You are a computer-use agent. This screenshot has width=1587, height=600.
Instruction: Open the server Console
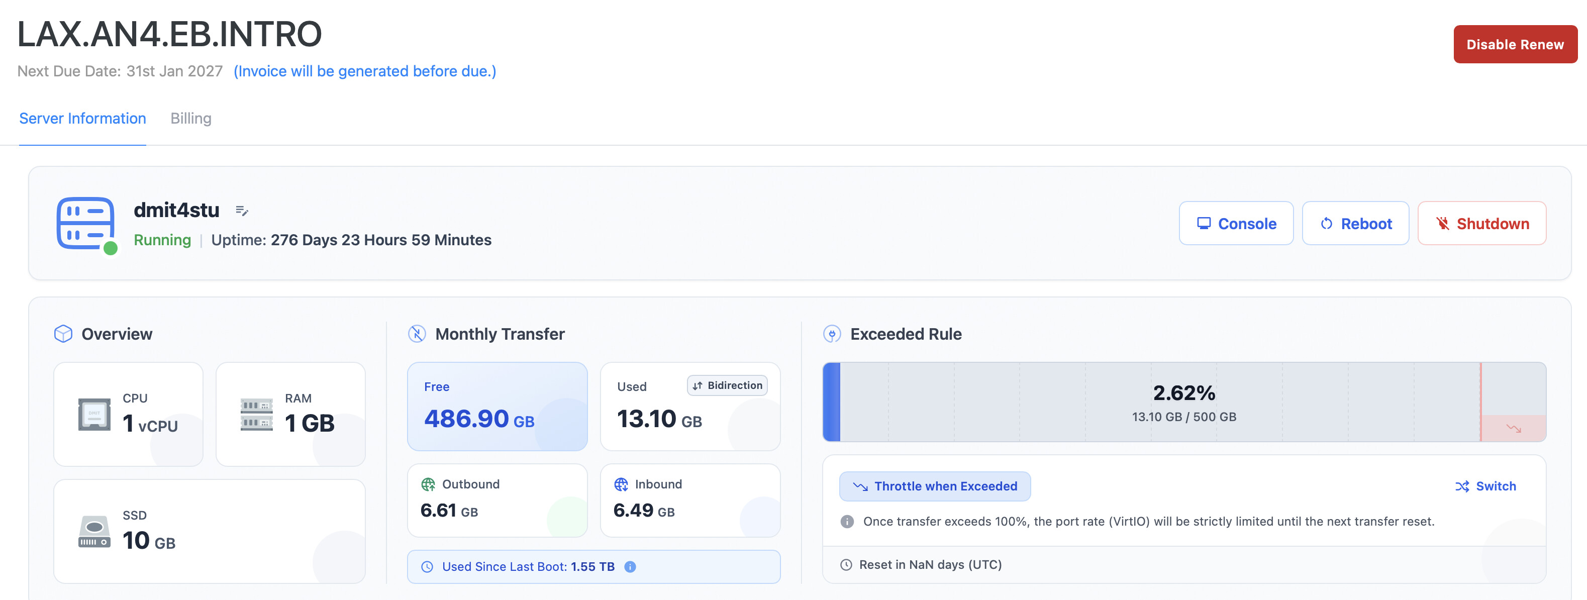tap(1236, 224)
